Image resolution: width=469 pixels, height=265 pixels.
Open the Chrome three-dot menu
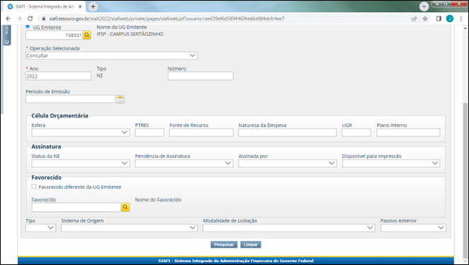pyautogui.click(x=461, y=18)
